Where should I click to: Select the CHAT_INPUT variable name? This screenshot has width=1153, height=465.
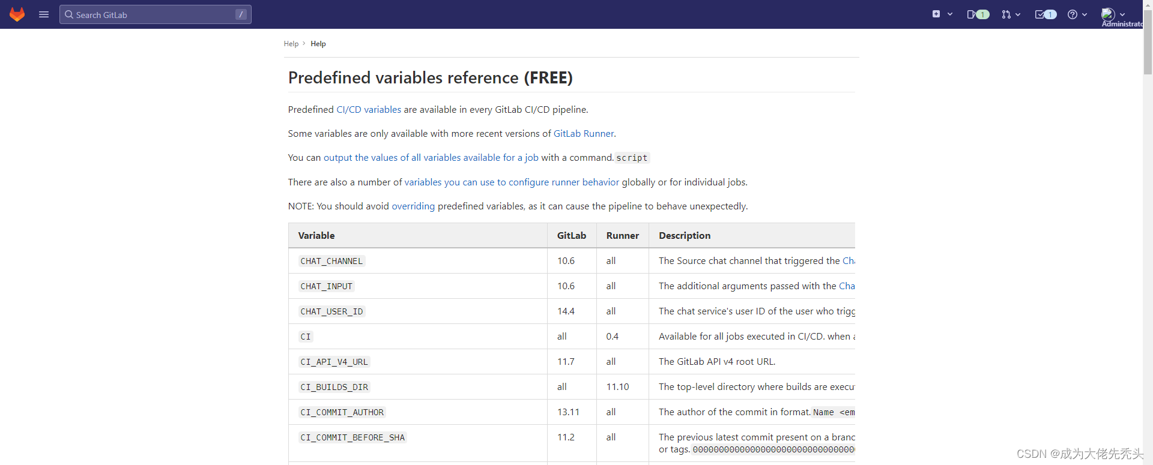point(327,286)
